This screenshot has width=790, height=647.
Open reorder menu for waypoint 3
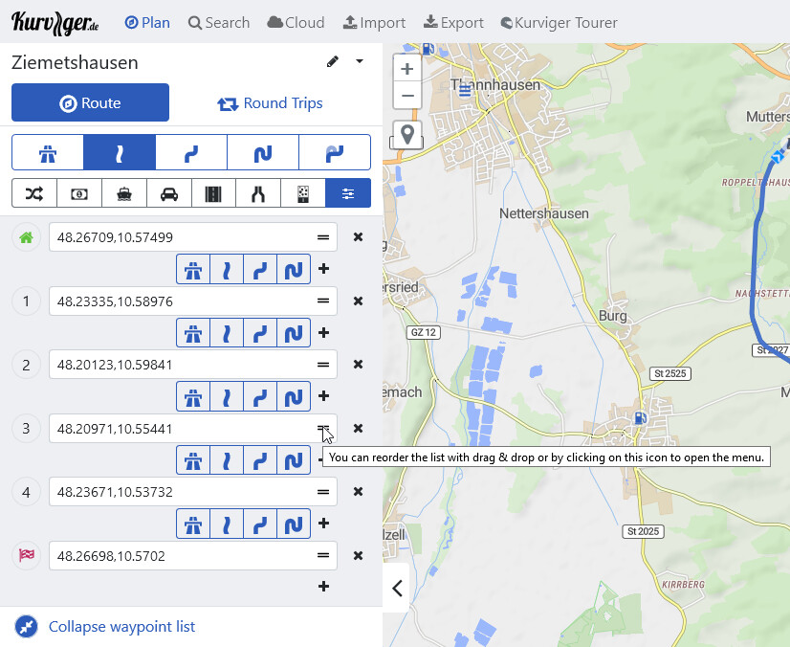point(323,428)
